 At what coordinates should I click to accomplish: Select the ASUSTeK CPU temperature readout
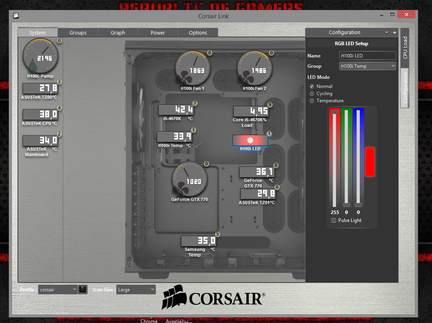(x=40, y=115)
